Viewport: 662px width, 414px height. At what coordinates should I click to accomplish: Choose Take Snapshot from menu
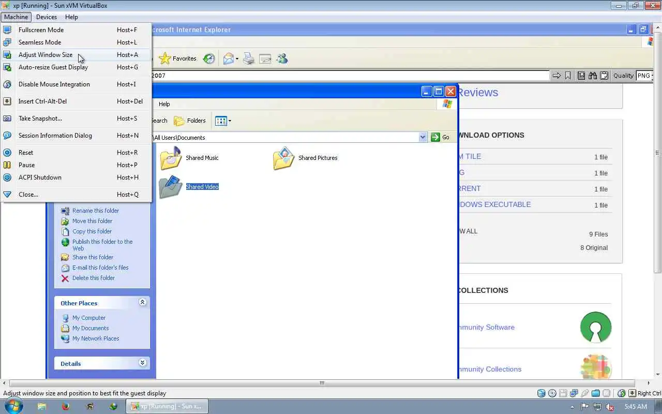pos(77,119)
